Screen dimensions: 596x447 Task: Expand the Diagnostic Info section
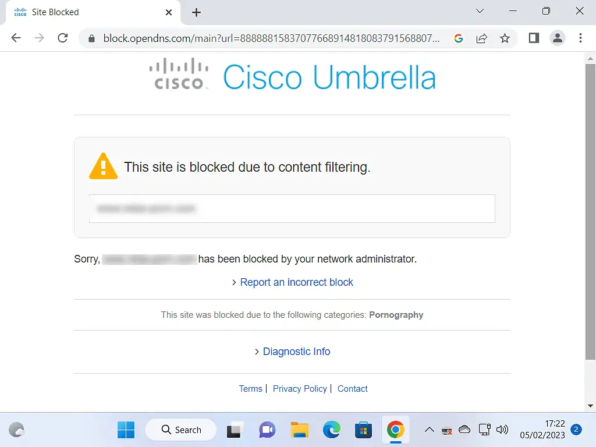(296, 352)
